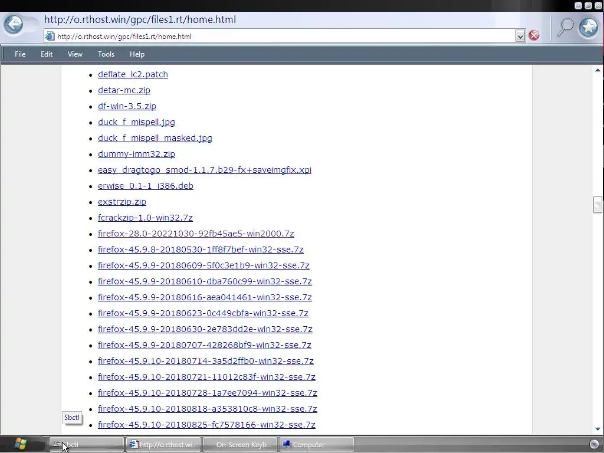Download firefox-45.9.8-20180530 archive
Screen dimensions: 604x453
(201, 250)
